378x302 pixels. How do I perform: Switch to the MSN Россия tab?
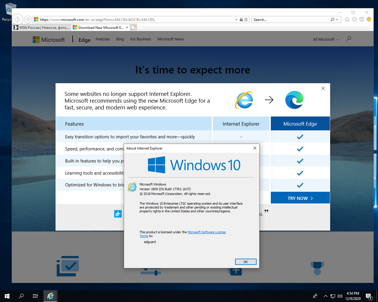point(42,27)
